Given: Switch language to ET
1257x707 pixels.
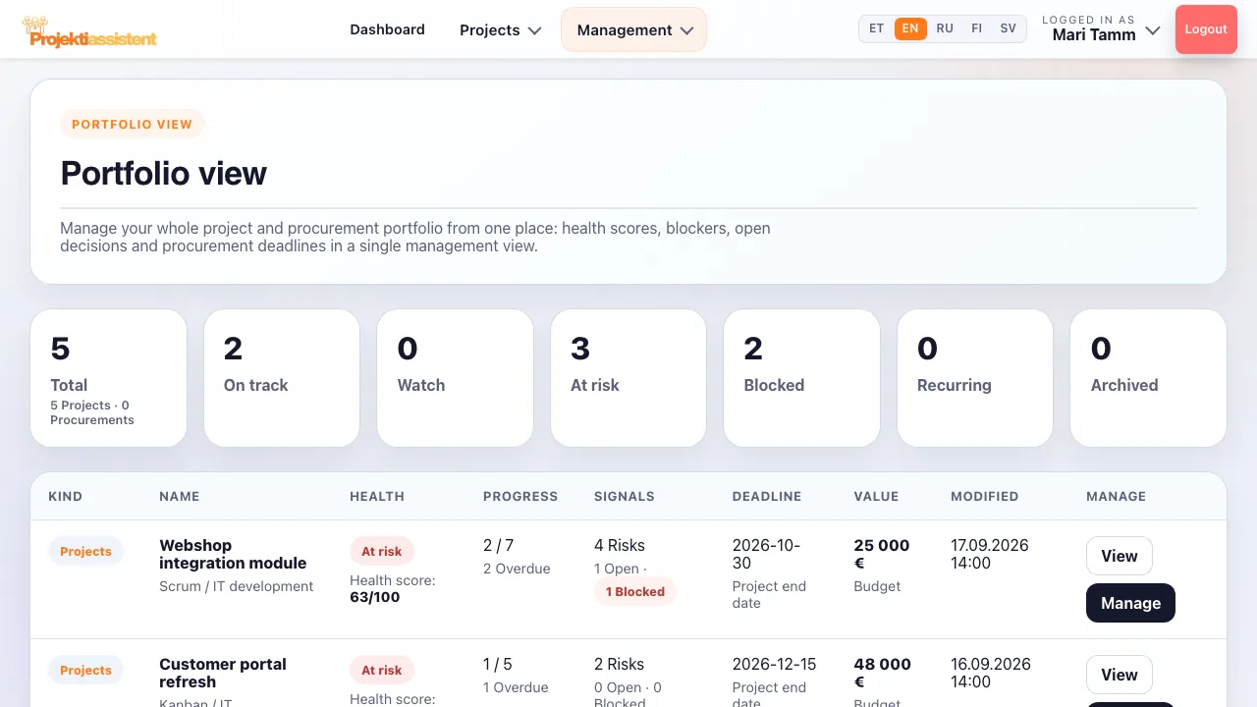Looking at the screenshot, I should click(877, 28).
